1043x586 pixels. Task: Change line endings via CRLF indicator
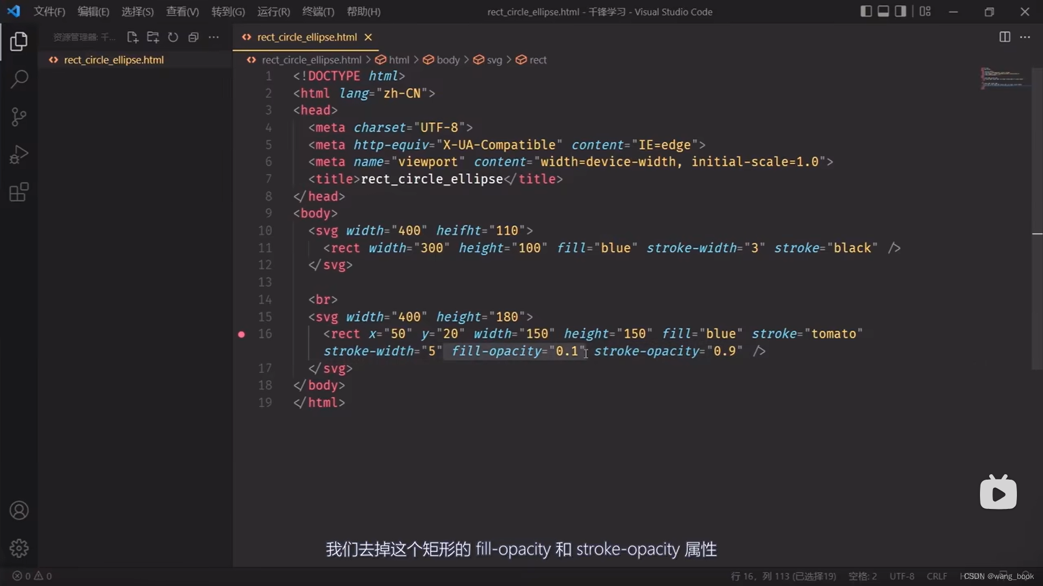tap(937, 576)
